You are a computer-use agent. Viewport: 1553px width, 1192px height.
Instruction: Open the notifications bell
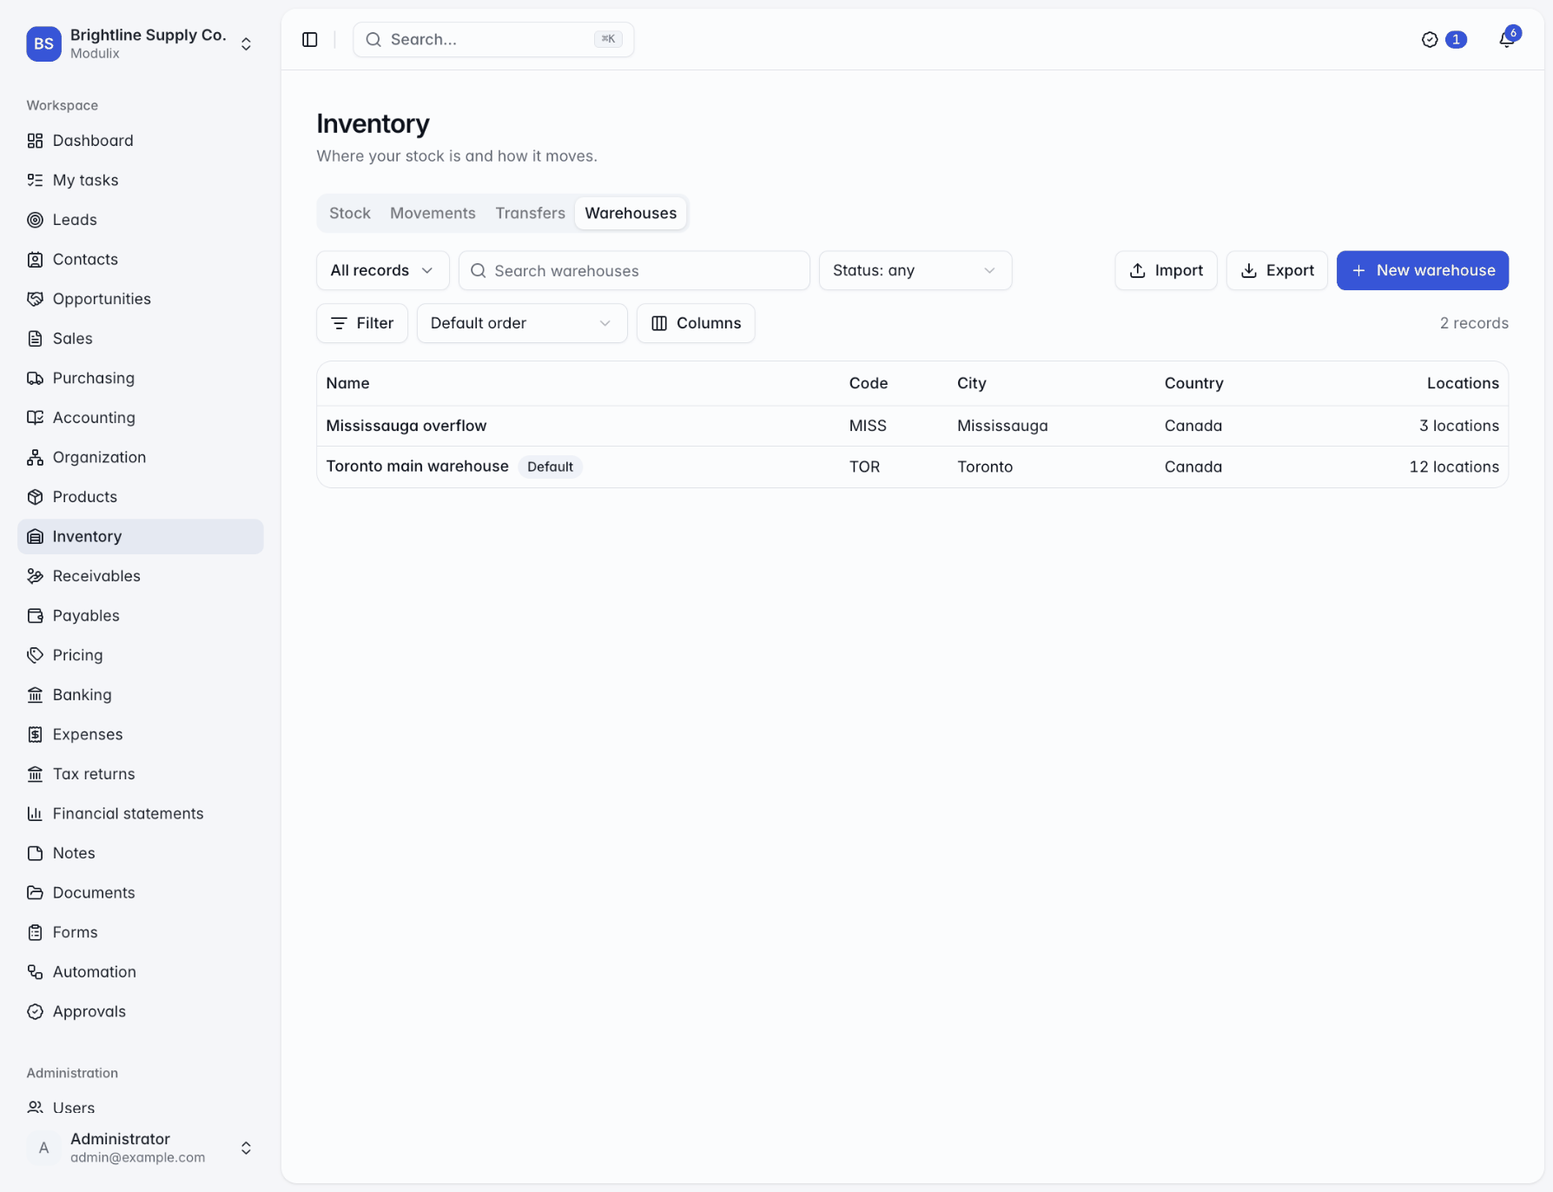tap(1507, 39)
